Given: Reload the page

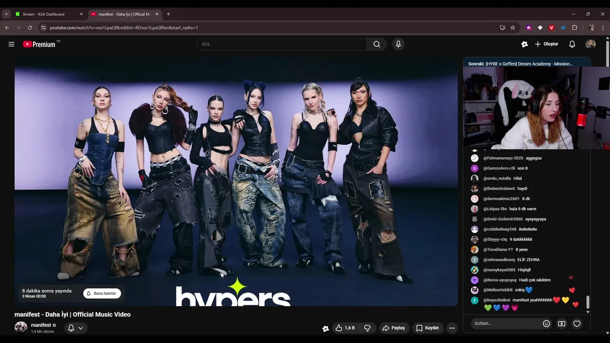Looking at the screenshot, I should [x=30, y=28].
